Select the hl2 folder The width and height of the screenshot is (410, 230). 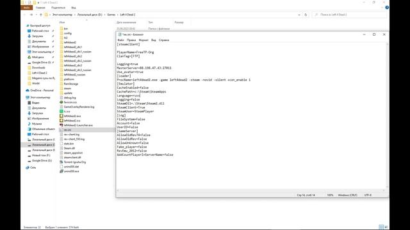coord(65,38)
